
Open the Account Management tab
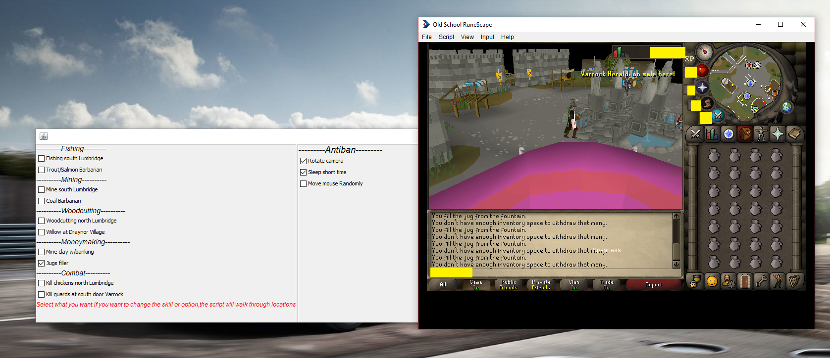(x=728, y=281)
